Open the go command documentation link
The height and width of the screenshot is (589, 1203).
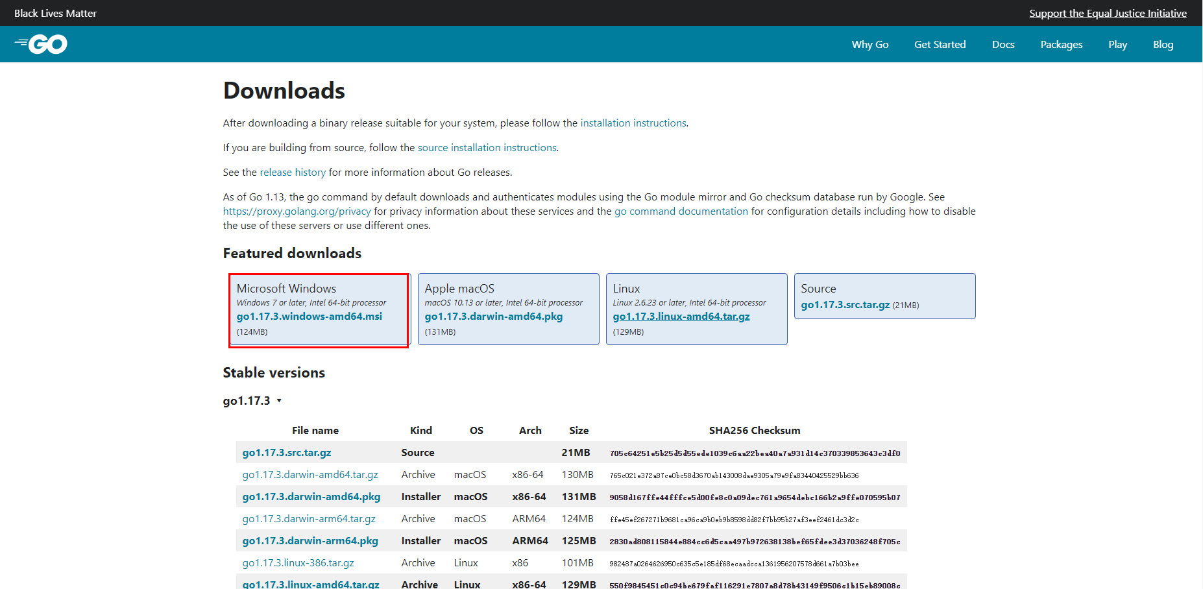(x=681, y=211)
